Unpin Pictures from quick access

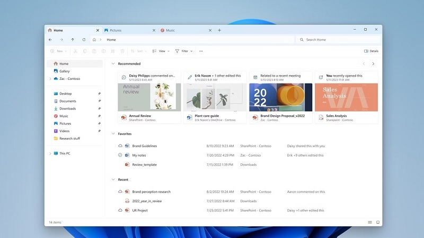[99, 123]
